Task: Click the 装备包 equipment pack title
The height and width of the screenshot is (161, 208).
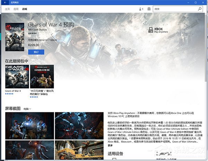Action: [42, 93]
